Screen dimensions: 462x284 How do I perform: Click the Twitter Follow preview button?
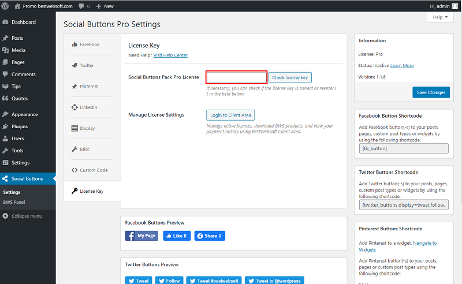point(169,281)
